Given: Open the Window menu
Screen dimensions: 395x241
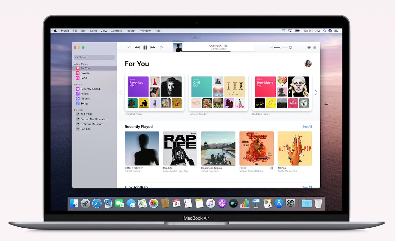Looking at the screenshot, I should tap(145, 31).
